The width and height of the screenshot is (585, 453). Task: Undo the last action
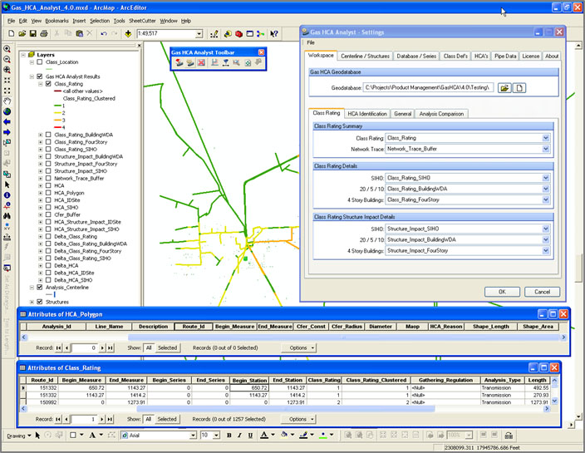(x=104, y=33)
